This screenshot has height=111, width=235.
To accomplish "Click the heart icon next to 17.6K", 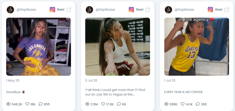I will pos(103,104).
